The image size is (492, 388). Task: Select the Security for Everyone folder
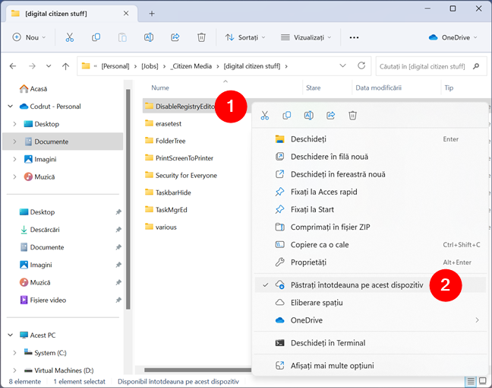[186, 175]
